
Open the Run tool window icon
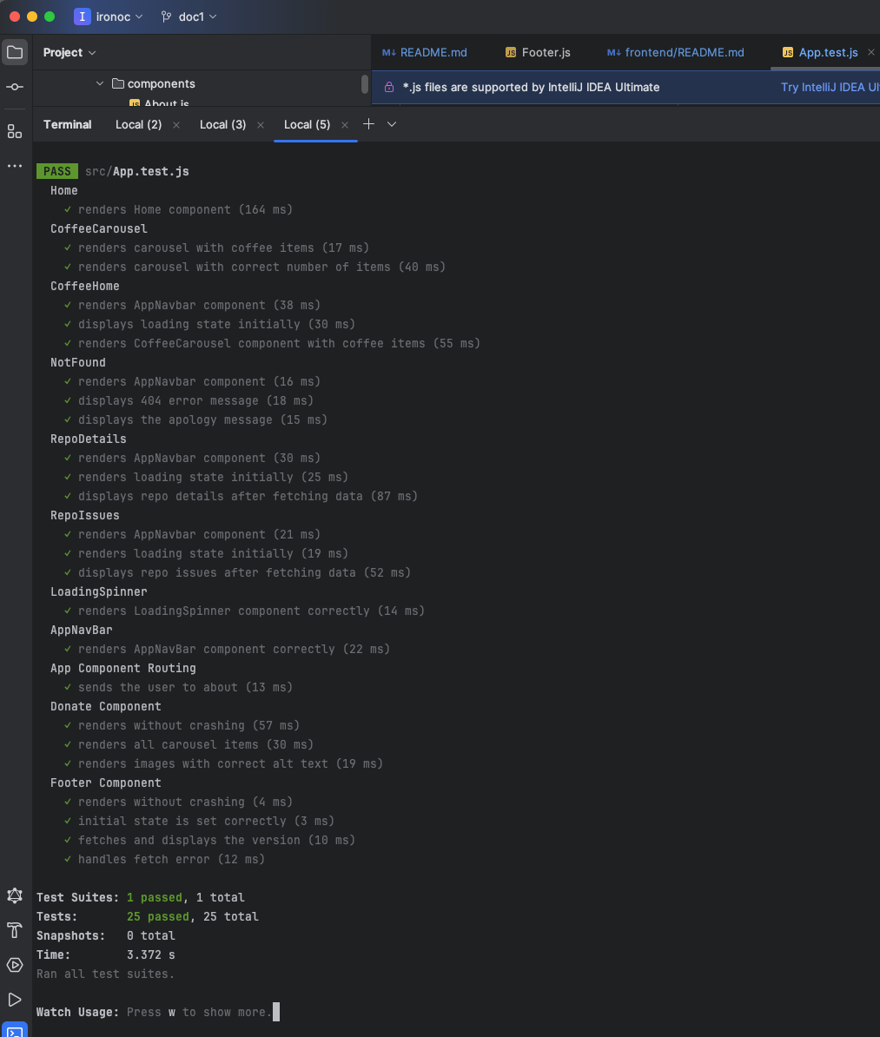15,1000
